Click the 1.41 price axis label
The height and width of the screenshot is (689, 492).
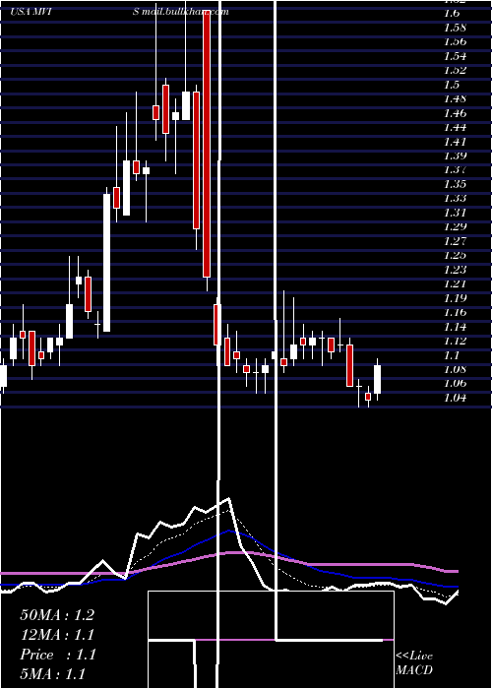[x=455, y=142]
